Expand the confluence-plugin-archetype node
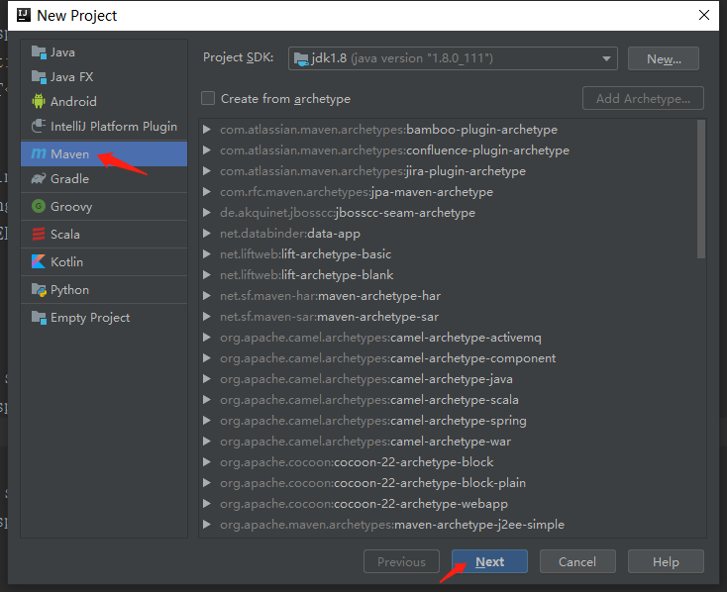Screen dimensions: 727x592 (207, 150)
